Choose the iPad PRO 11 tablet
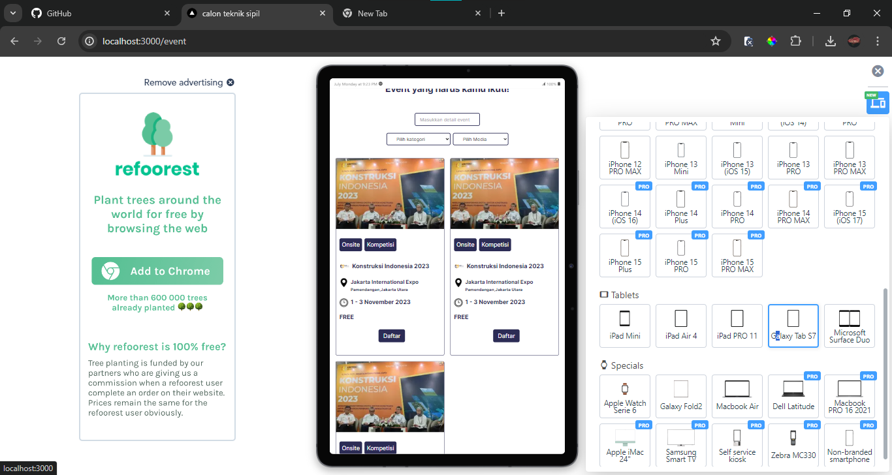This screenshot has width=892, height=475. (x=737, y=326)
